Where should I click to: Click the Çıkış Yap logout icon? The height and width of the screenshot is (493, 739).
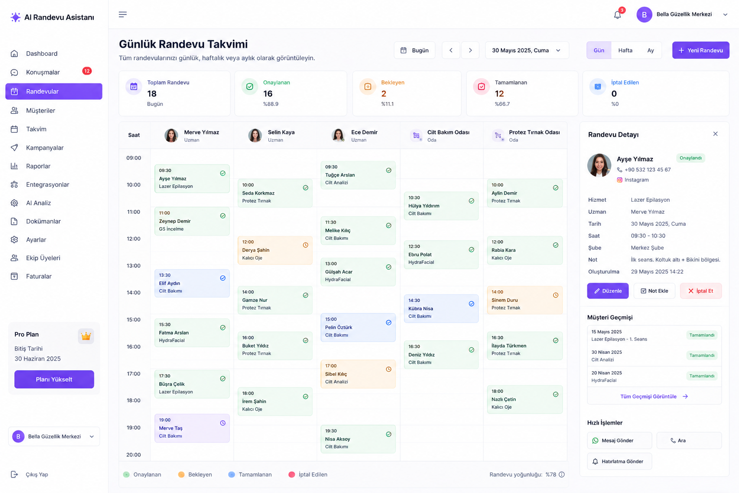coord(14,475)
